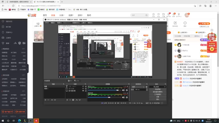Open OBS 视图(V) menu

pyautogui.click(x=59, y=23)
